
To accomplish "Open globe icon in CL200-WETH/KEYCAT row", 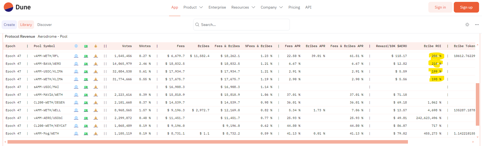I will point(76,126).
